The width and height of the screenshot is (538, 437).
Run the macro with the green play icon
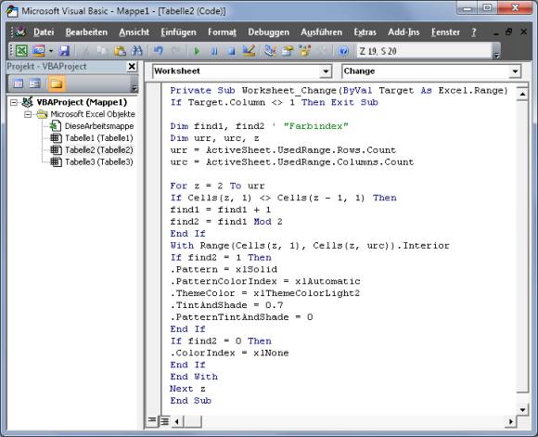pos(197,51)
